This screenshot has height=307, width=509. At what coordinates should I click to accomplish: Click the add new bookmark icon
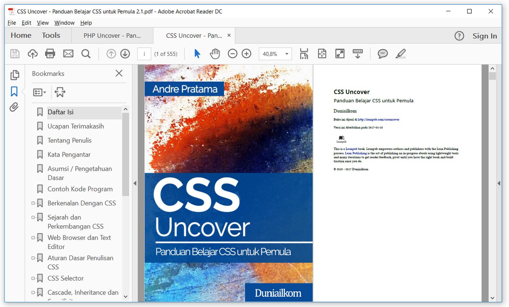click(60, 92)
